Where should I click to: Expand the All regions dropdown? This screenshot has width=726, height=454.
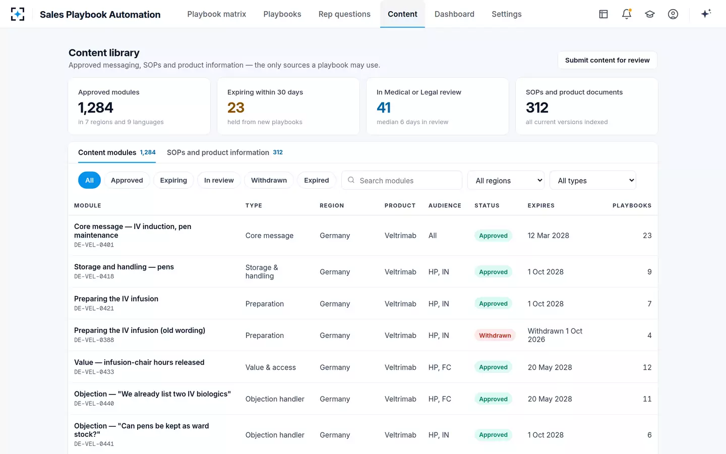coord(506,181)
